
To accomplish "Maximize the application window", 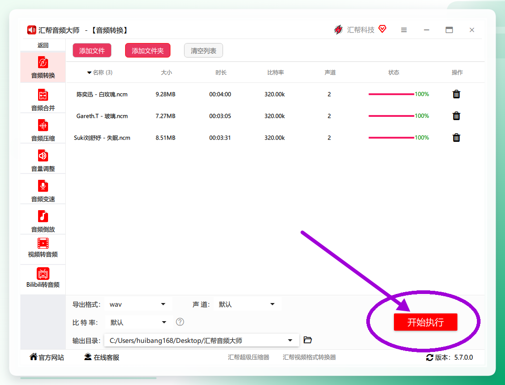I will coord(449,30).
